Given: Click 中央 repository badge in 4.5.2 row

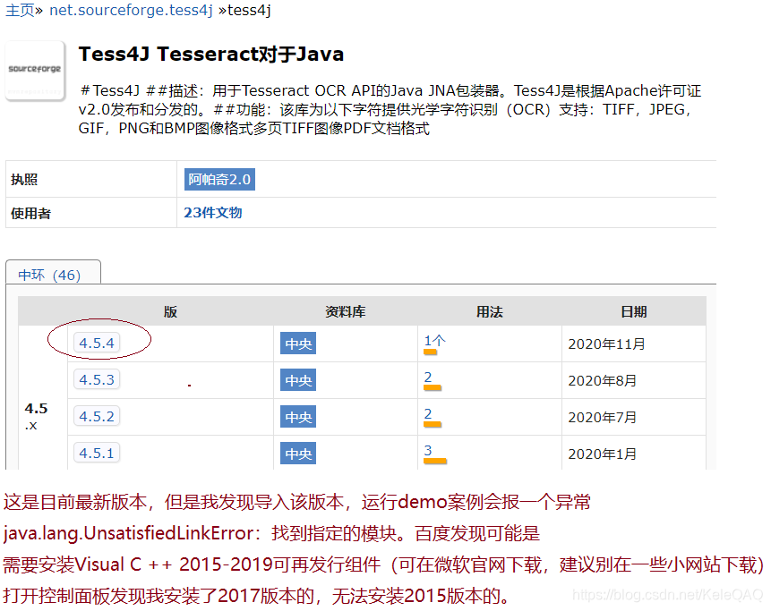Looking at the screenshot, I should [298, 417].
